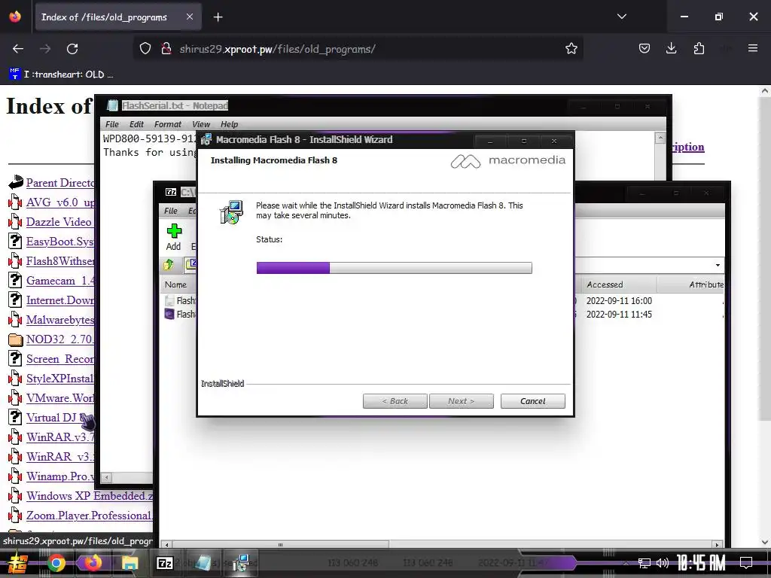Click the Firefox logo in the tab bar
Image resolution: width=771 pixels, height=578 pixels.
pyautogui.click(x=15, y=17)
